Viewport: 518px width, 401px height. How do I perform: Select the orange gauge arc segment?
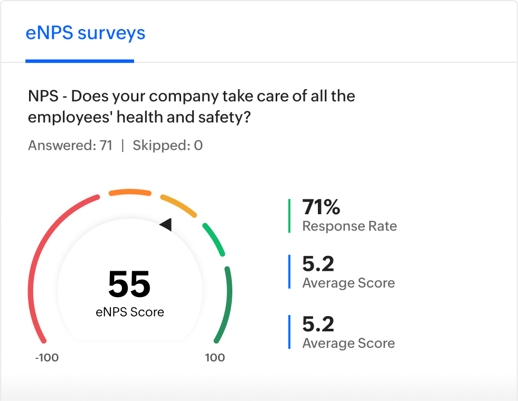click(129, 193)
